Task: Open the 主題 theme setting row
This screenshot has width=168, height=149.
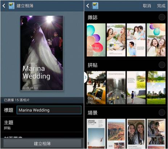Action: (42, 125)
